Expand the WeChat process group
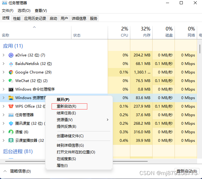Image resolution: width=202 pixels, height=179 pixels. [4, 81]
